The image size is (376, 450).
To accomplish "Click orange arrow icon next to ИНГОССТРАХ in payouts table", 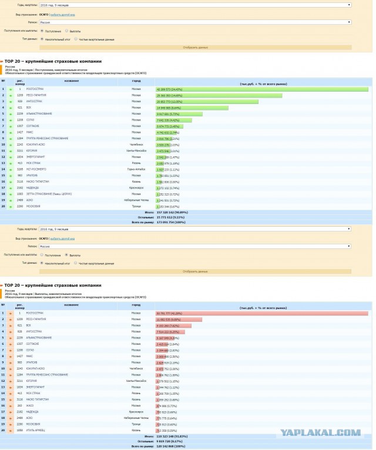I will point(11,332).
